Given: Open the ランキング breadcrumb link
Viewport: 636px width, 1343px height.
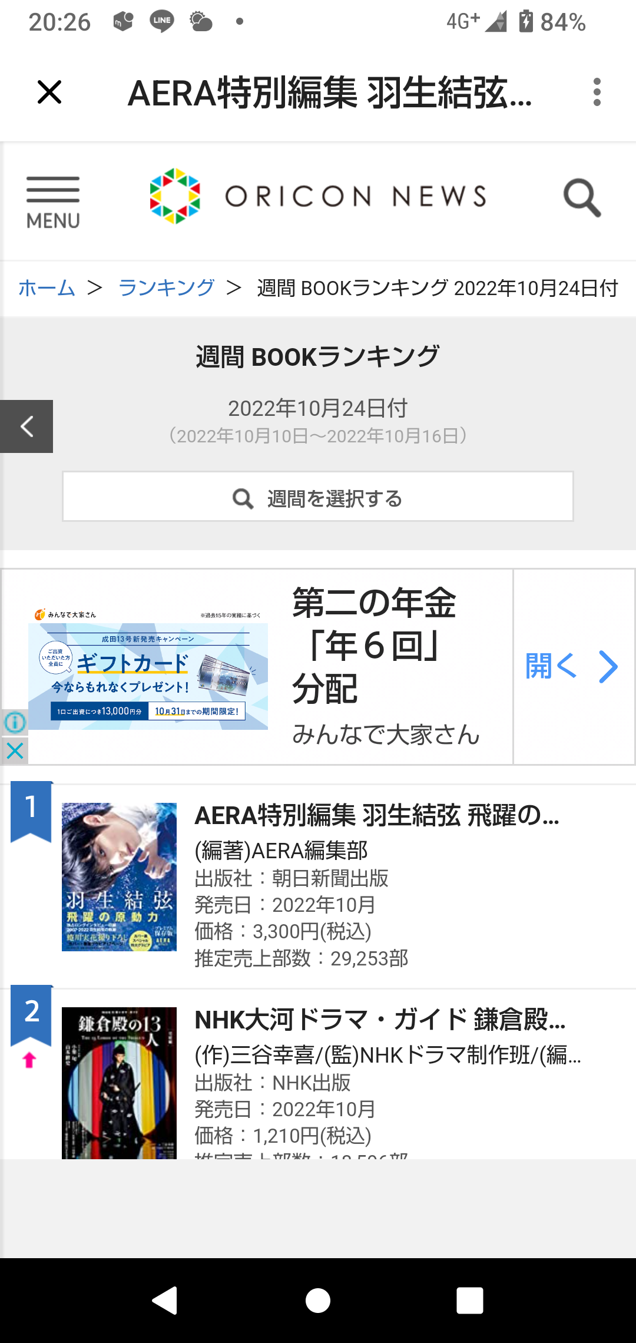Looking at the screenshot, I should coord(166,288).
